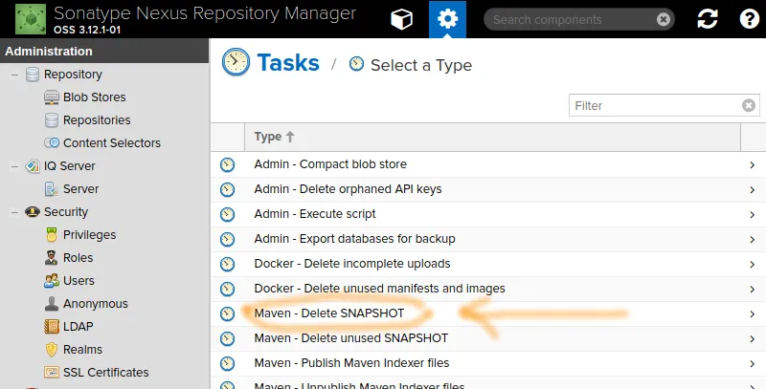Click the Sonatype Nexus logo icon
This screenshot has width=766, height=389.
32,19
